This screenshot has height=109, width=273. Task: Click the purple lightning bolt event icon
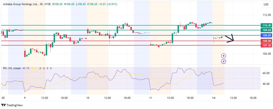coord(224,62)
